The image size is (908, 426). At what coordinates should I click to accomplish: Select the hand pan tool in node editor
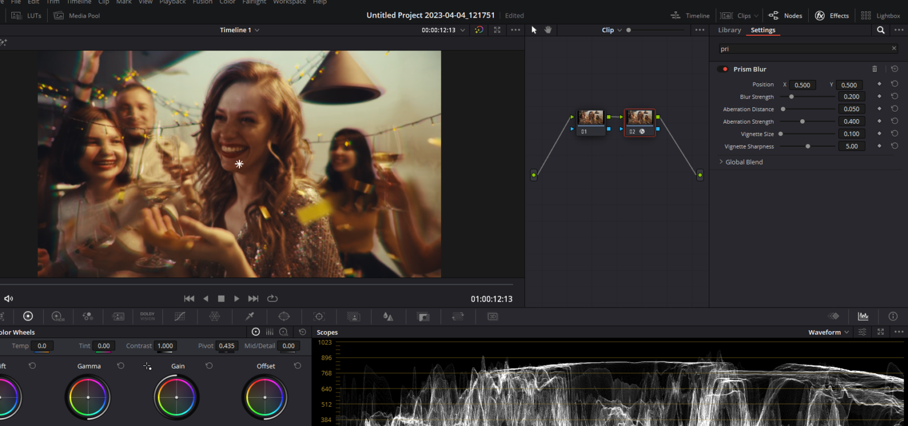tap(548, 29)
